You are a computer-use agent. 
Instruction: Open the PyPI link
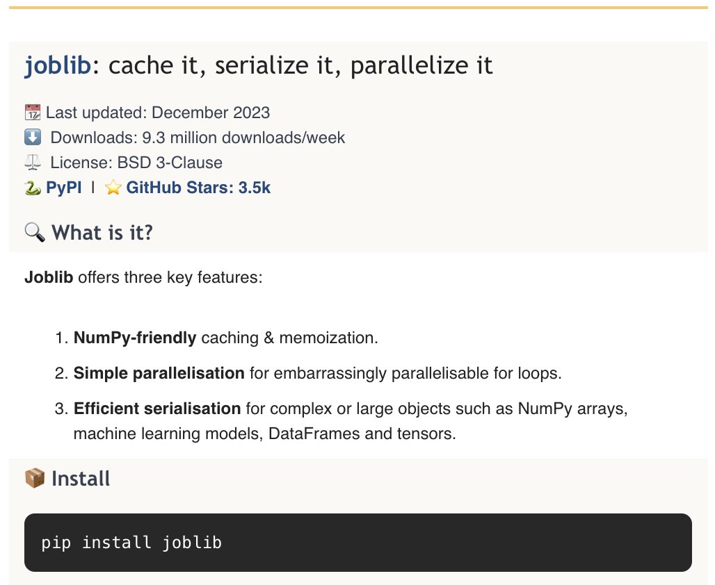point(64,188)
